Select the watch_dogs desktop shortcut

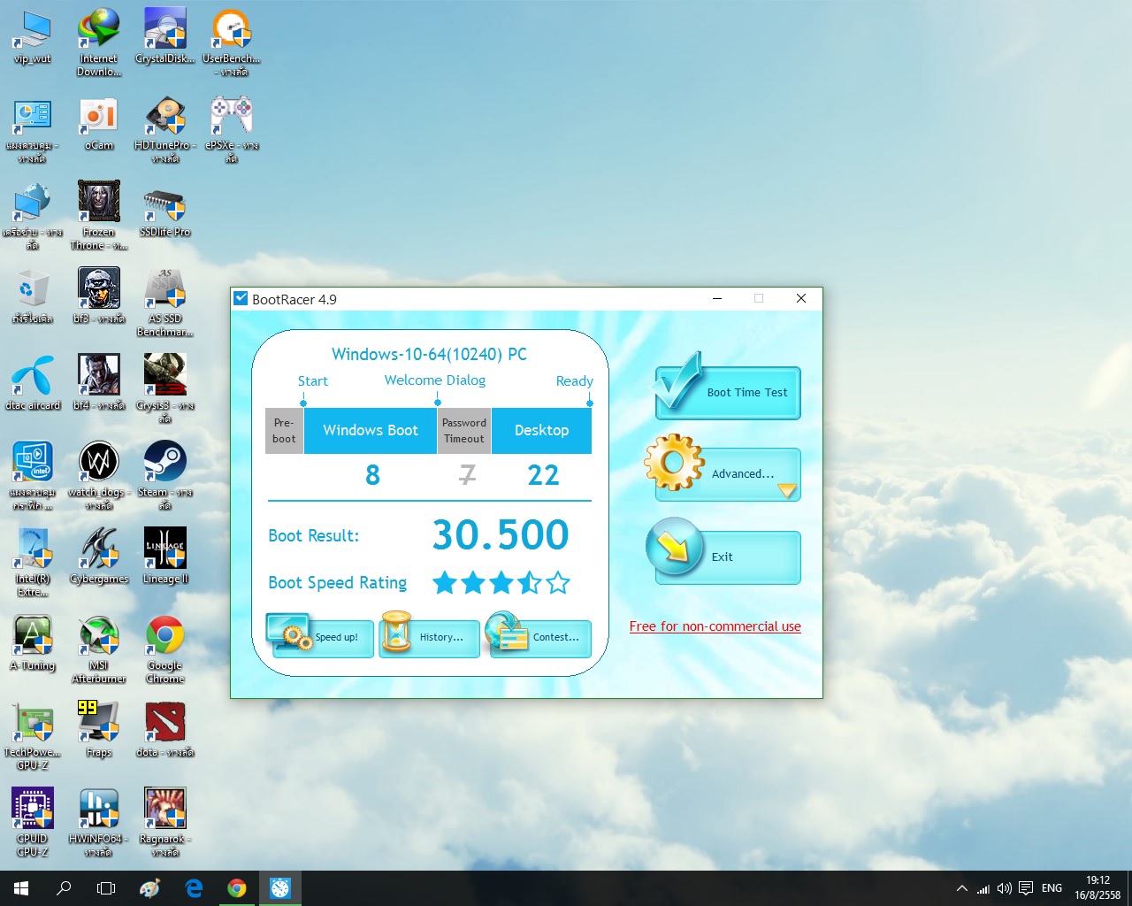(99, 476)
